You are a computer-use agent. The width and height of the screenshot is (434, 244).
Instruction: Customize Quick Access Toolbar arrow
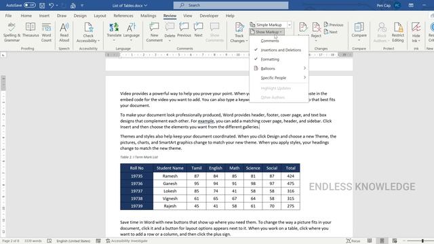82,5
